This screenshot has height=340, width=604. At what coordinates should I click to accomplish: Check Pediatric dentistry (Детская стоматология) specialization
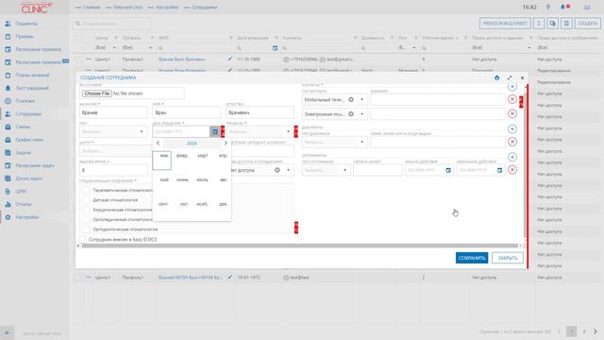[x=86, y=200]
